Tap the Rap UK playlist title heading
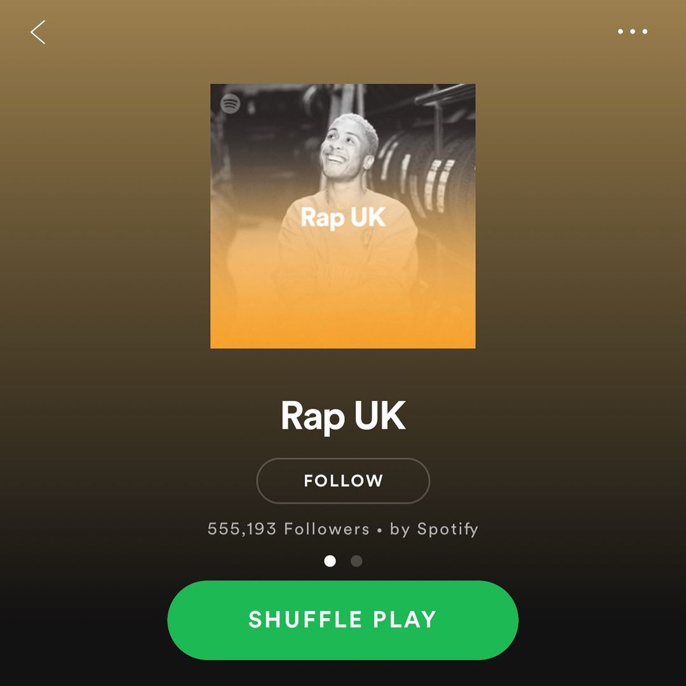 tap(343, 416)
